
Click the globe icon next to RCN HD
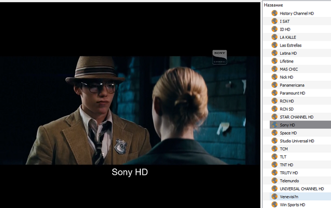coord(275,101)
